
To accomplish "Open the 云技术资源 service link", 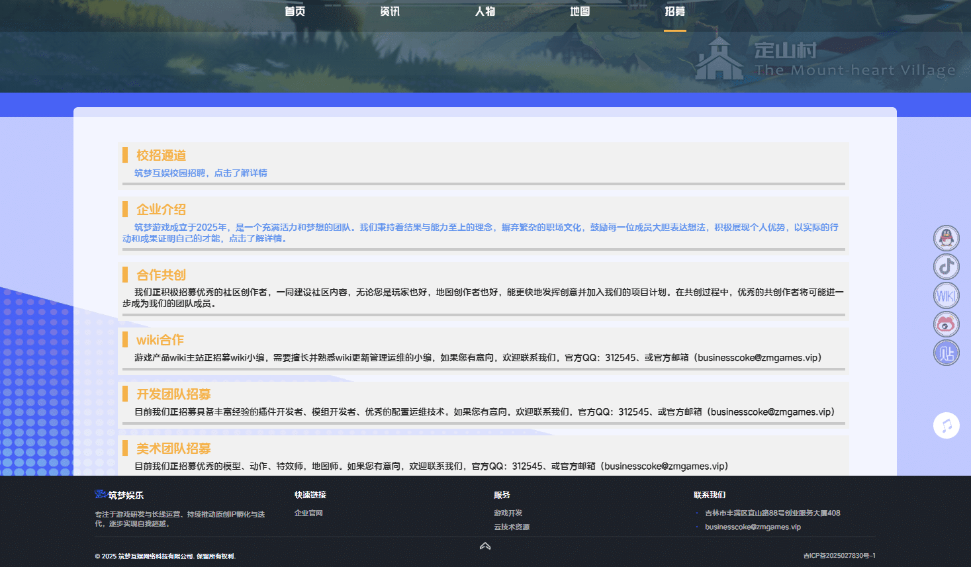I will [x=512, y=527].
